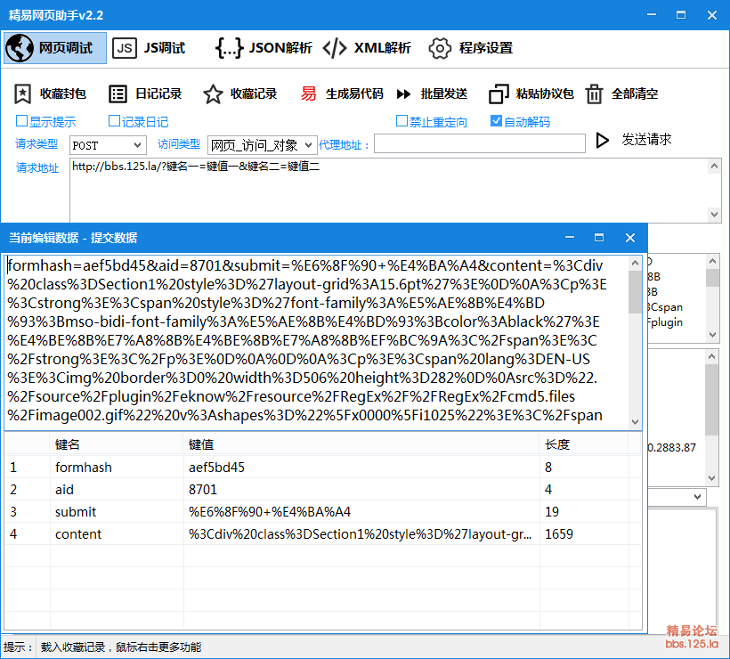Toggle the 记录日记 checkbox

point(114,121)
